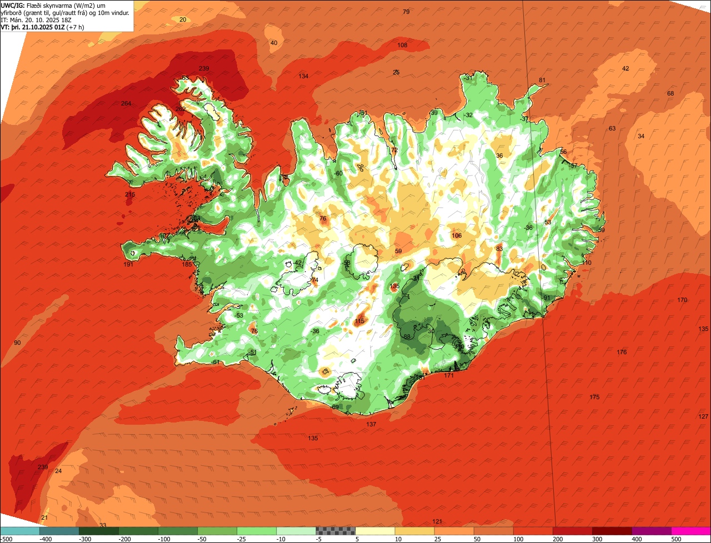This screenshot has width=711, height=543.
Task: Select the value '137' south of Iceland
Action: (x=371, y=425)
